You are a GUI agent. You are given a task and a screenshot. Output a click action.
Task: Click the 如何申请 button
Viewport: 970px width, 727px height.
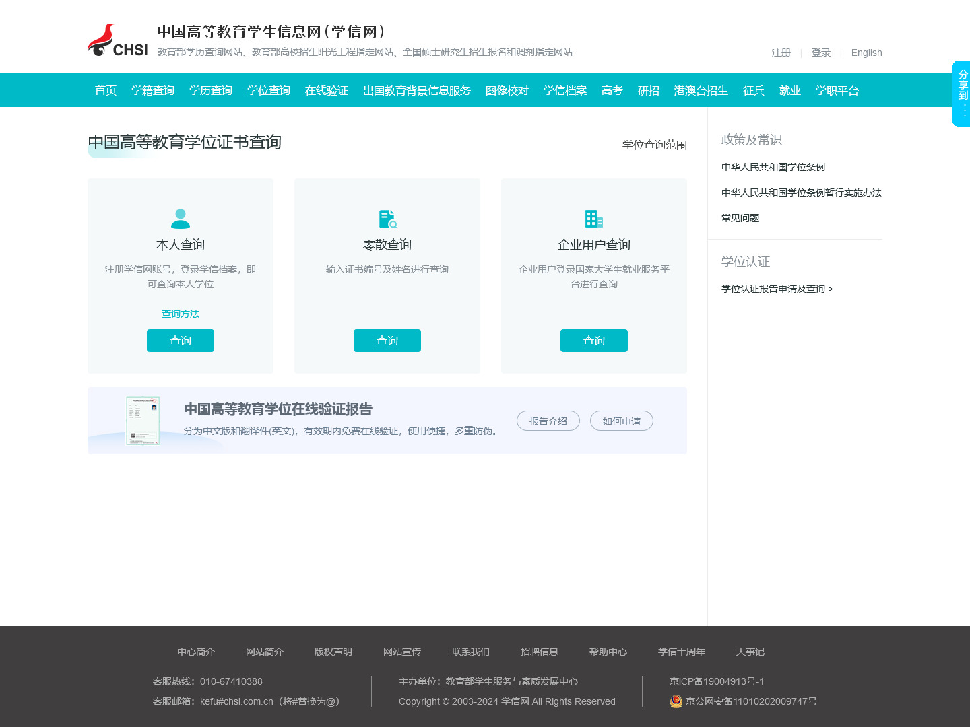622,421
